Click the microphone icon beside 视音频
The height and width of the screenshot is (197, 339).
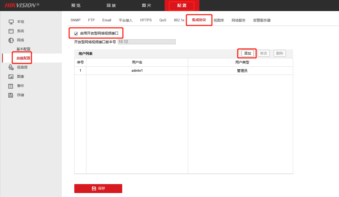[x=11, y=67]
